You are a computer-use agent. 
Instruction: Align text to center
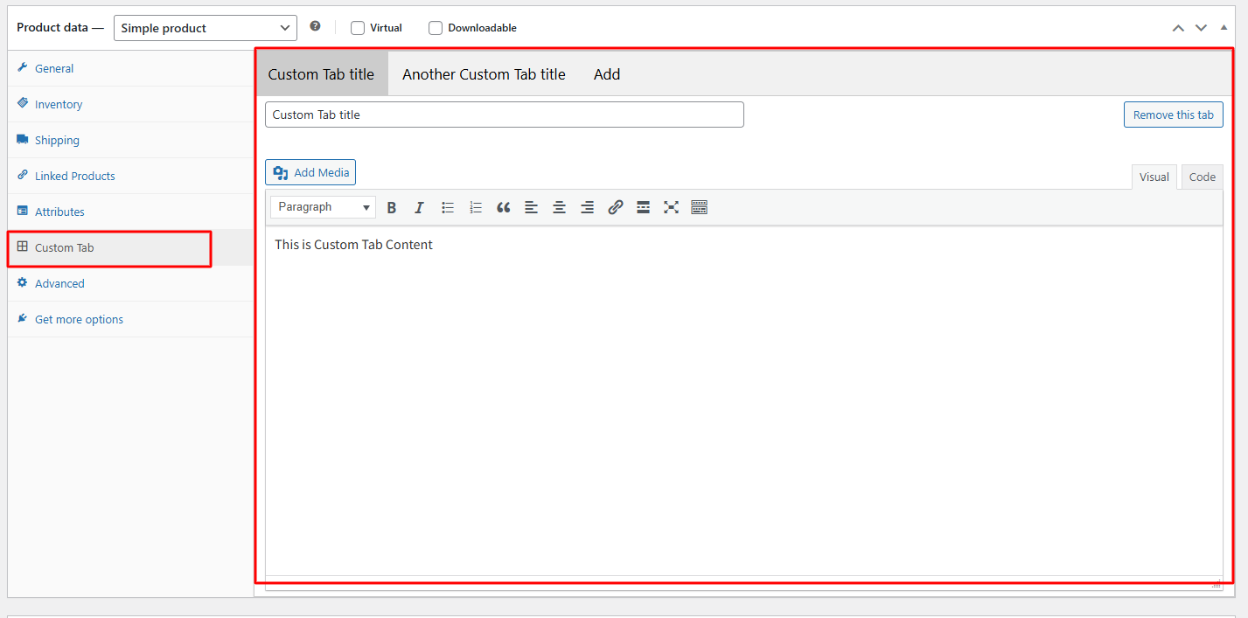[560, 207]
